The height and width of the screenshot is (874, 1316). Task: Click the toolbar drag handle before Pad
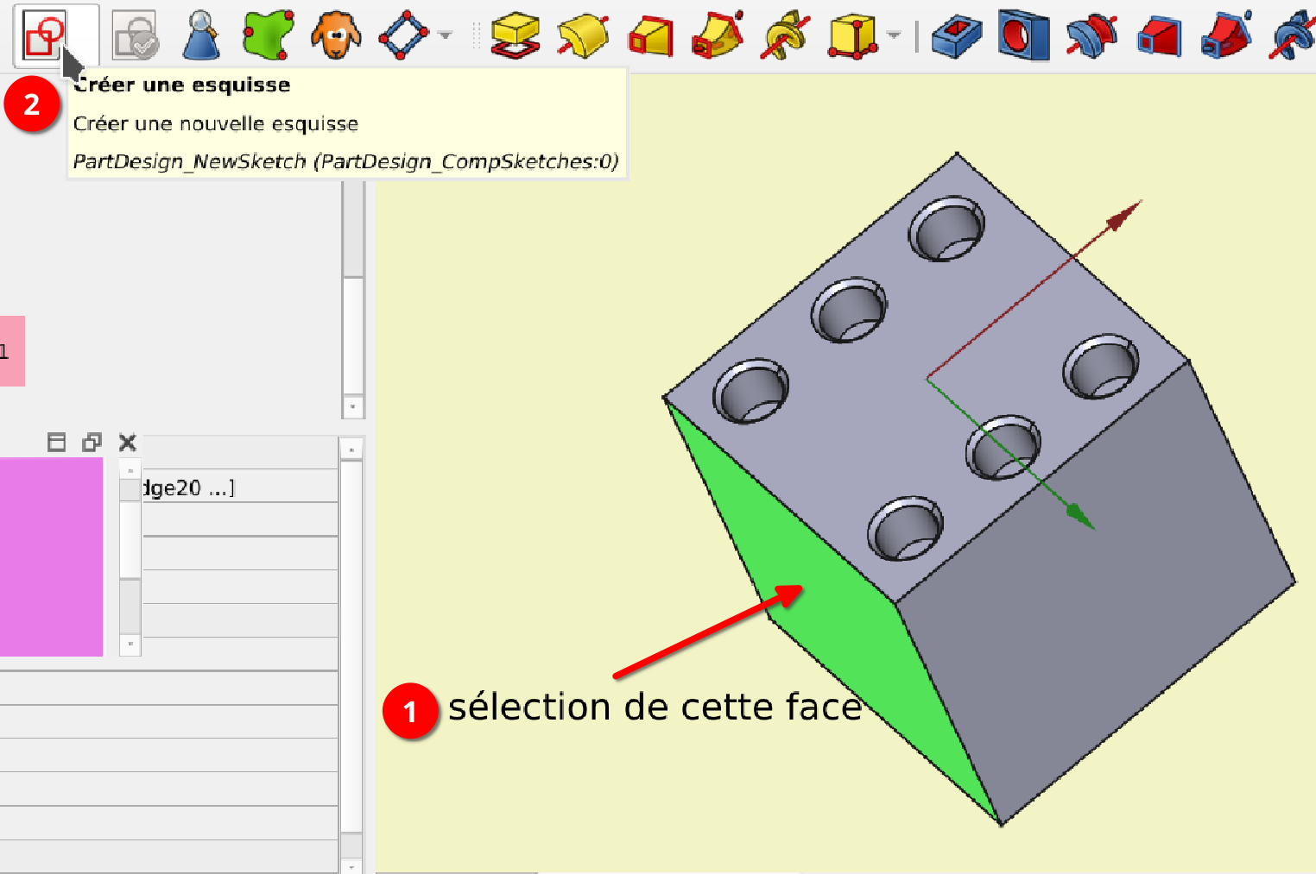tap(475, 35)
